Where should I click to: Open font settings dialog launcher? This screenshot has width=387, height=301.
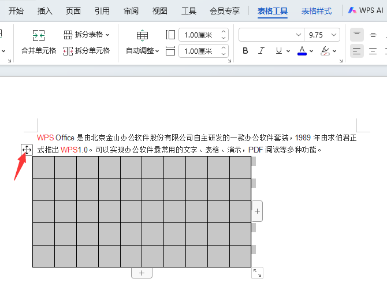coord(341,61)
